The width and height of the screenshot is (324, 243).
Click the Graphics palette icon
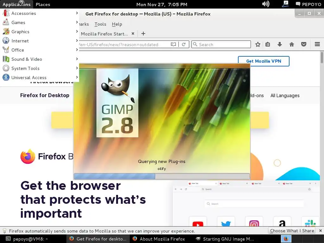[x=6, y=31]
